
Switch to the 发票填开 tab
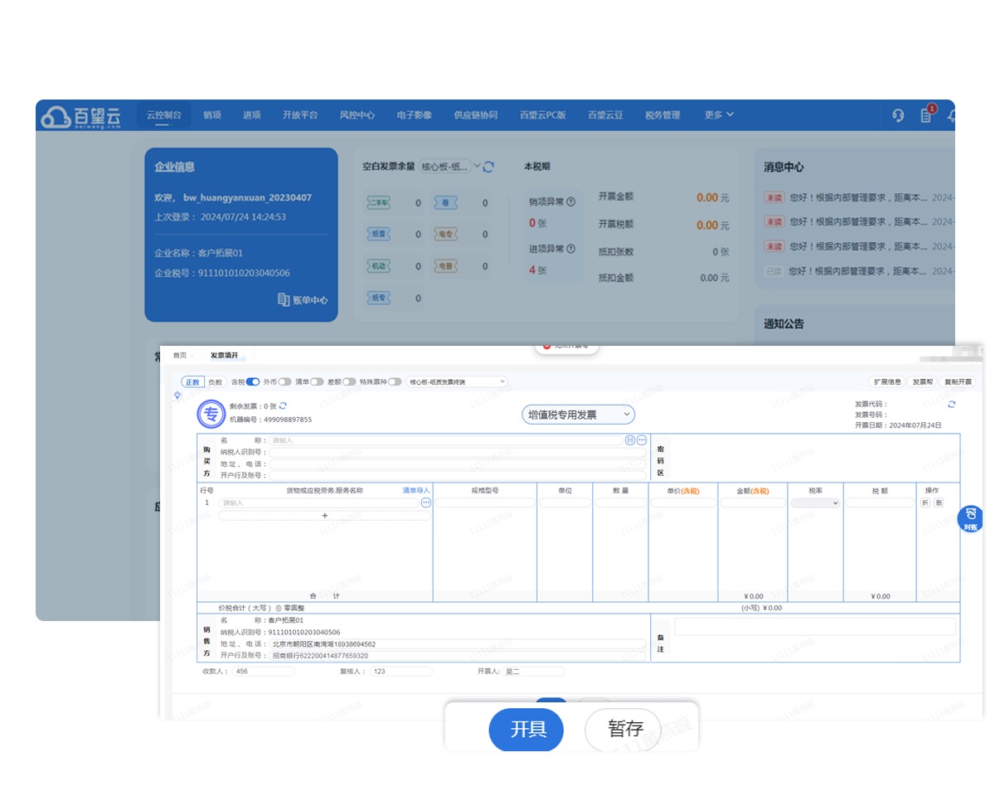tap(224, 355)
